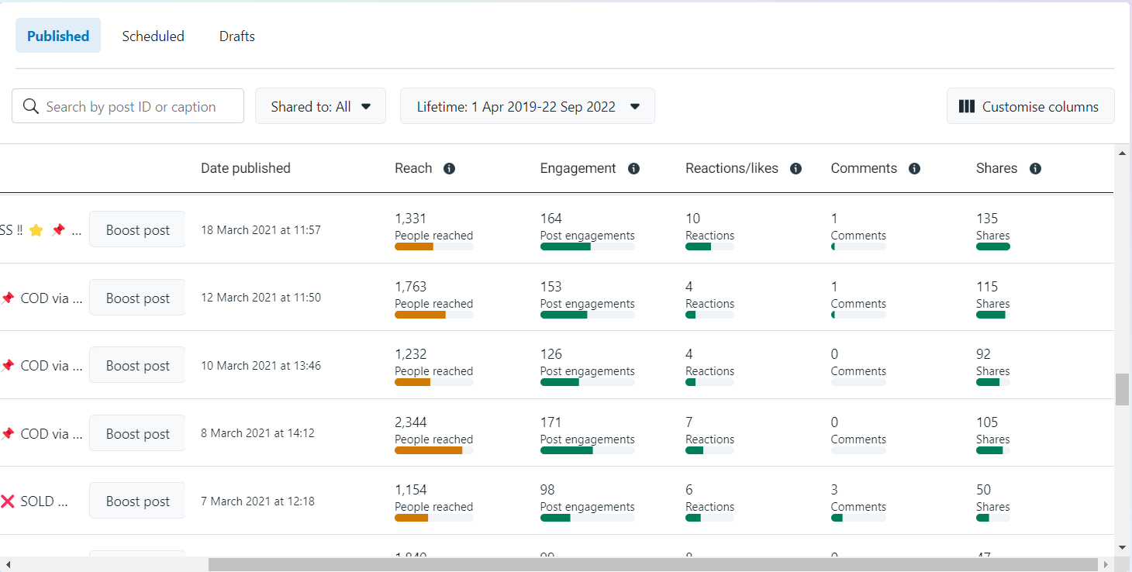Click the Comments column info icon
The width and height of the screenshot is (1132, 572).
pos(914,169)
